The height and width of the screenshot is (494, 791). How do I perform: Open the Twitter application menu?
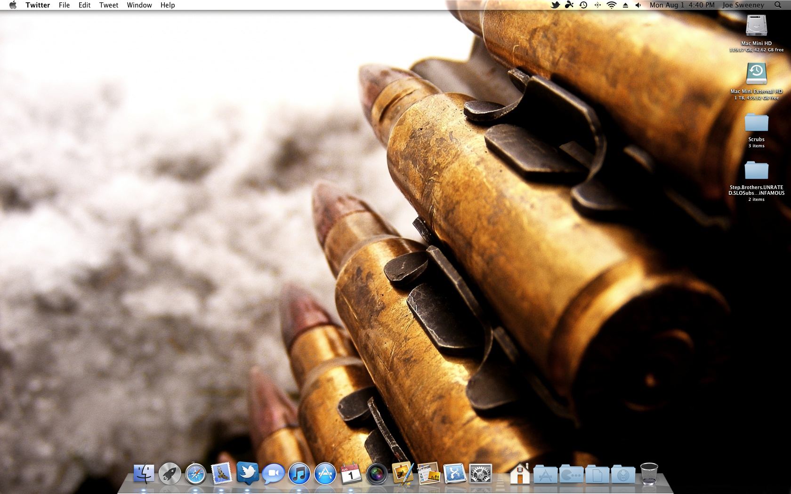pyautogui.click(x=38, y=5)
